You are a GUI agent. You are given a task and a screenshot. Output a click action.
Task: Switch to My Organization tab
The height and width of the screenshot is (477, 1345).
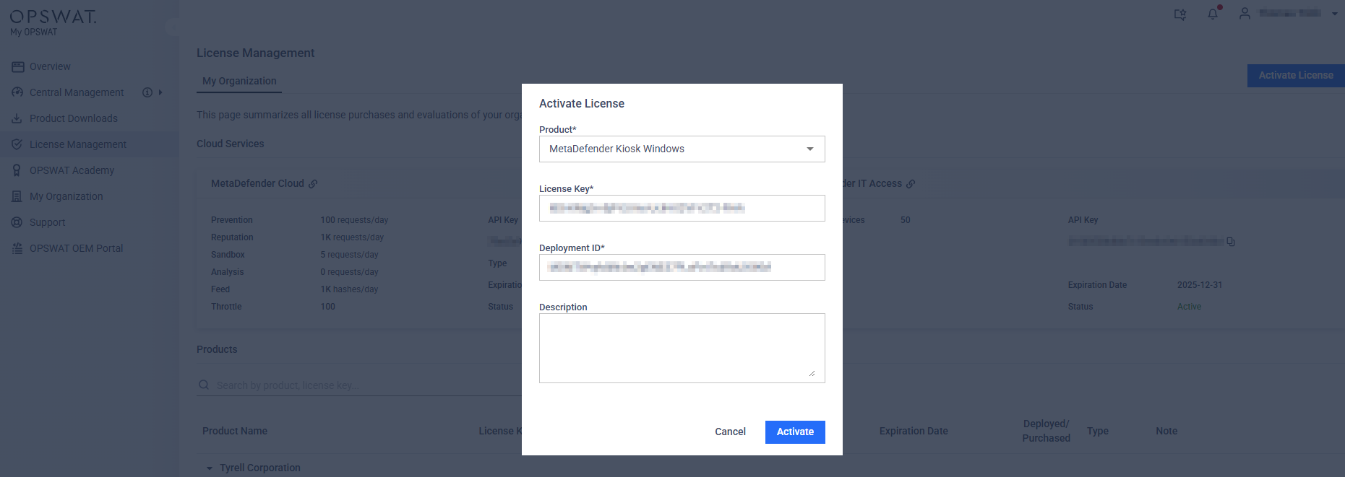[x=239, y=81]
